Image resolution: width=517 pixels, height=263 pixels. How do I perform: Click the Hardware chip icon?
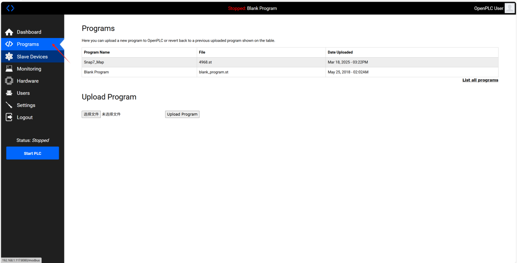click(9, 81)
